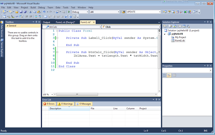Screen dimensions: 215x135
Task: Click View Code icon in Solution Explorer
Action: pyautogui.click(x=180, y=26)
